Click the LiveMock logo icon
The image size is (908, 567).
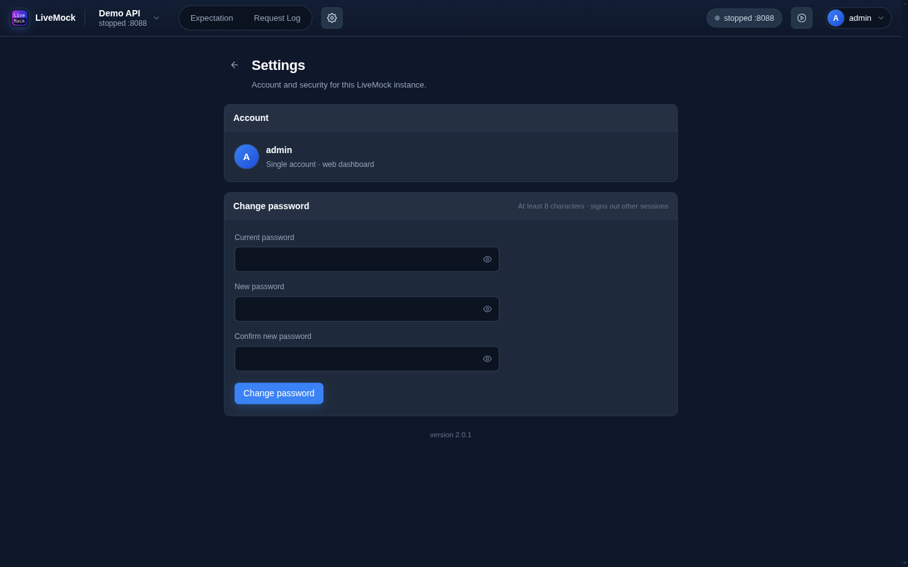pyautogui.click(x=20, y=18)
